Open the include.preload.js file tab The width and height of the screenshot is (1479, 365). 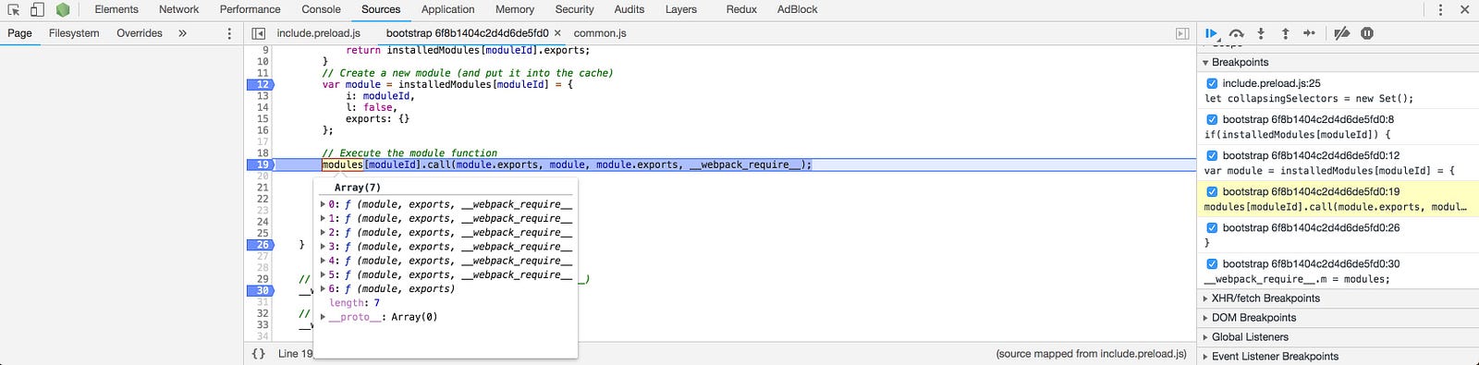click(319, 33)
